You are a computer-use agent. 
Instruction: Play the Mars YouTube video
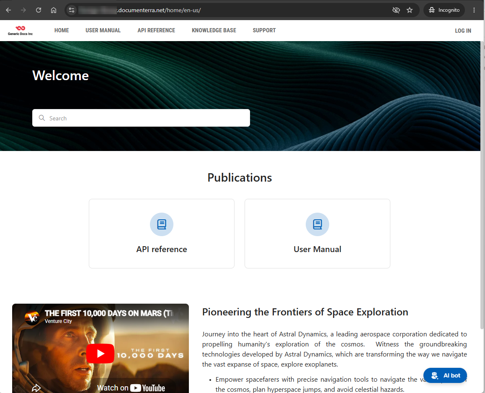[100, 353]
